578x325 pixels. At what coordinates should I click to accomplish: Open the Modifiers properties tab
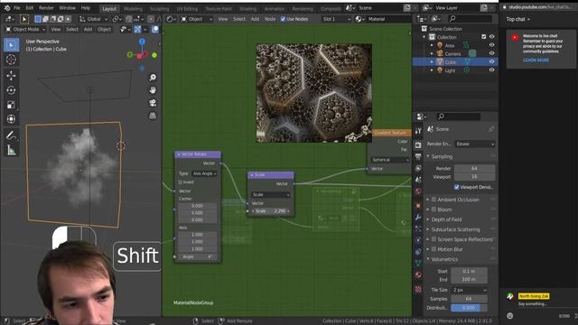(x=418, y=218)
